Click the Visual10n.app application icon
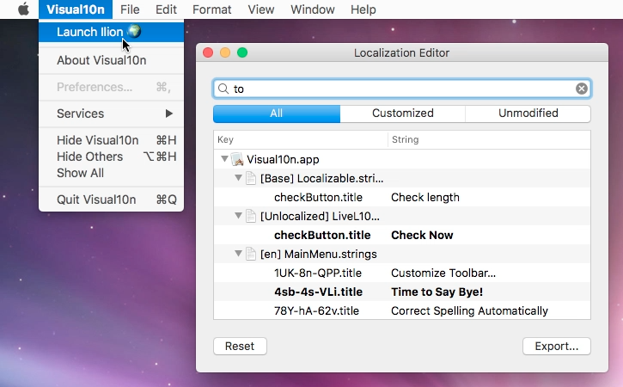 point(237,159)
